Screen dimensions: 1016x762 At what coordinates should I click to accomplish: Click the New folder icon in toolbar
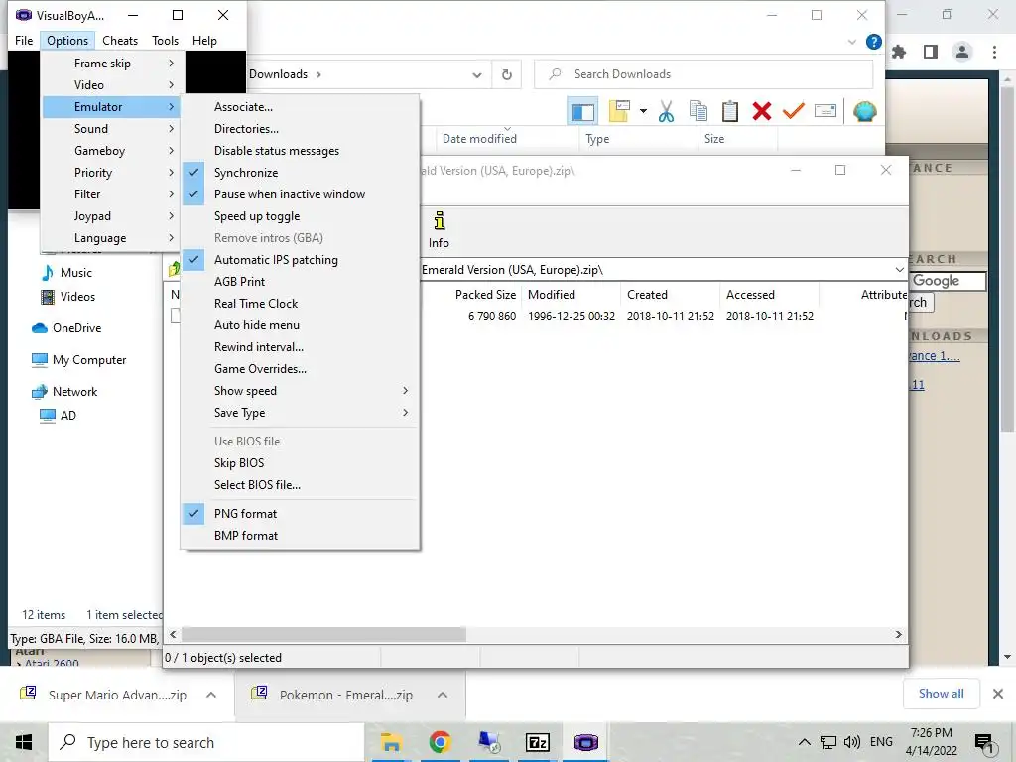coord(619,111)
